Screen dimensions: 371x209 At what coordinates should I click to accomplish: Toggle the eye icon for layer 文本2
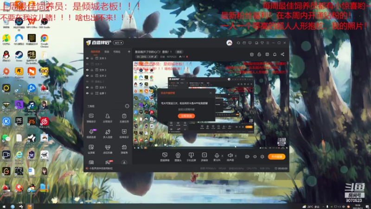pos(87,76)
